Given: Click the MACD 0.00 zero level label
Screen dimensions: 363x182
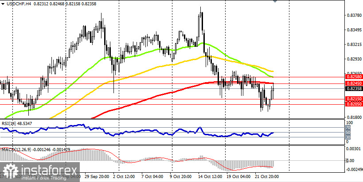Looking at the screenshot, I should click(x=351, y=160).
